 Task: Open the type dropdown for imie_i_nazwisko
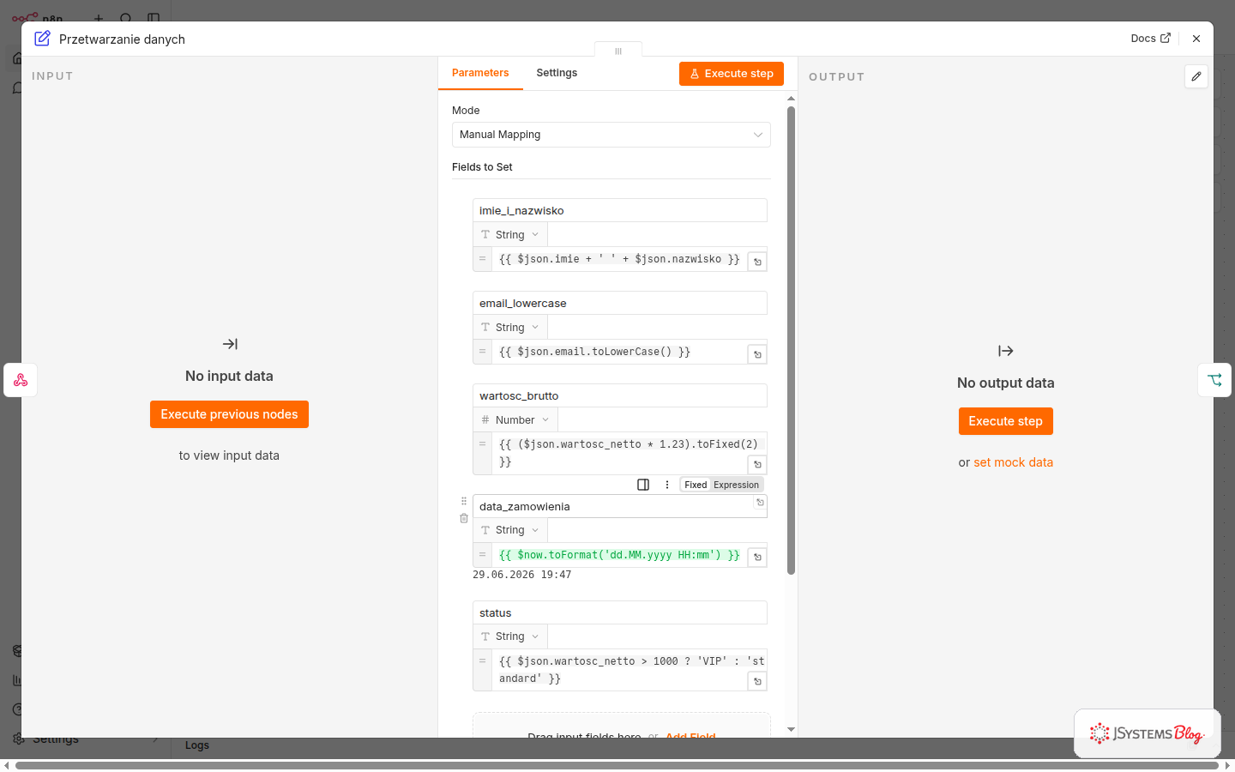[510, 235]
